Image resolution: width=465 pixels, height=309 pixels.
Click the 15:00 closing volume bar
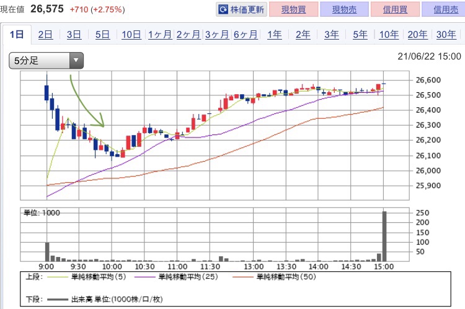(384, 236)
